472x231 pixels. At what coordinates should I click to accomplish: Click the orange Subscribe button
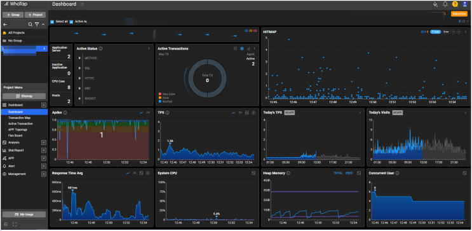point(459,14)
